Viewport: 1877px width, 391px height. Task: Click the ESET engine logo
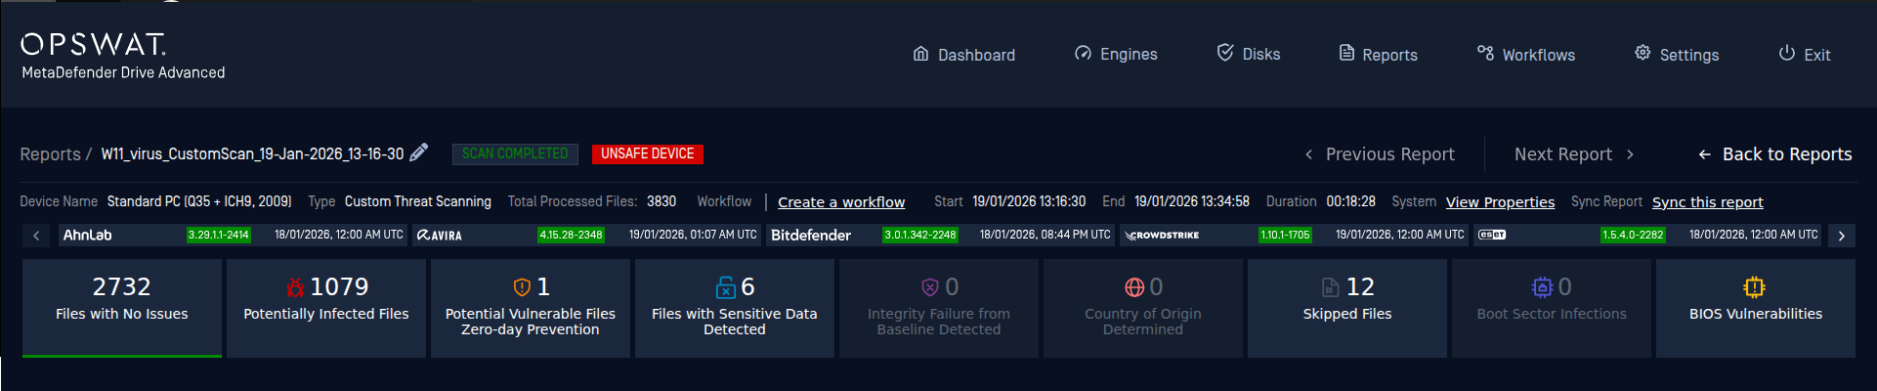click(1492, 235)
